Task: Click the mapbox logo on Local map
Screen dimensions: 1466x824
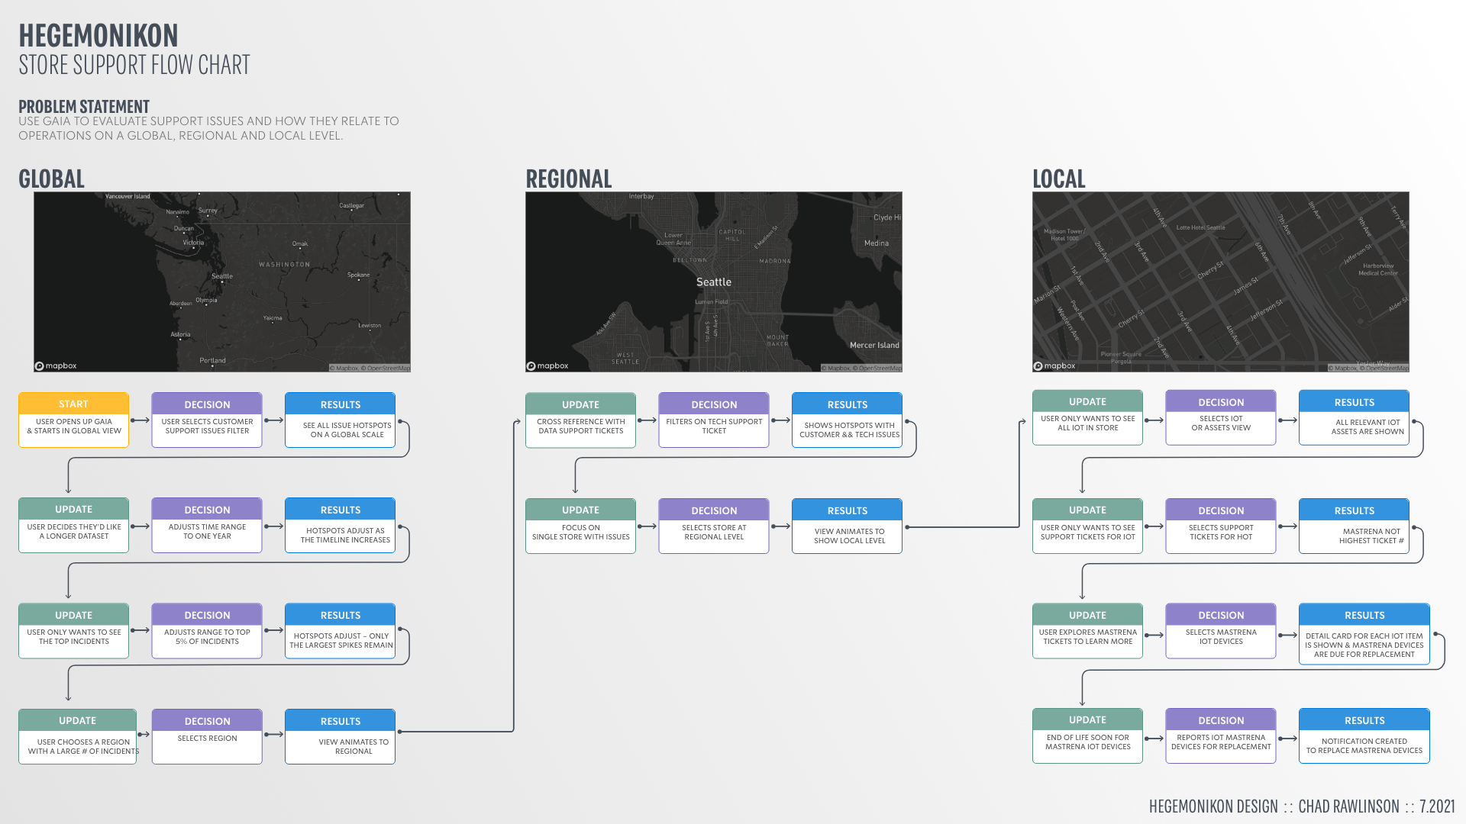Action: click(x=1054, y=366)
